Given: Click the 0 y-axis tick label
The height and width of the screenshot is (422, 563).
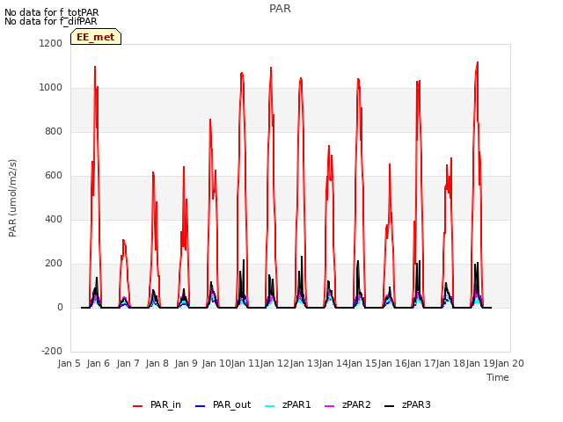Looking at the screenshot, I should pos(60,307).
